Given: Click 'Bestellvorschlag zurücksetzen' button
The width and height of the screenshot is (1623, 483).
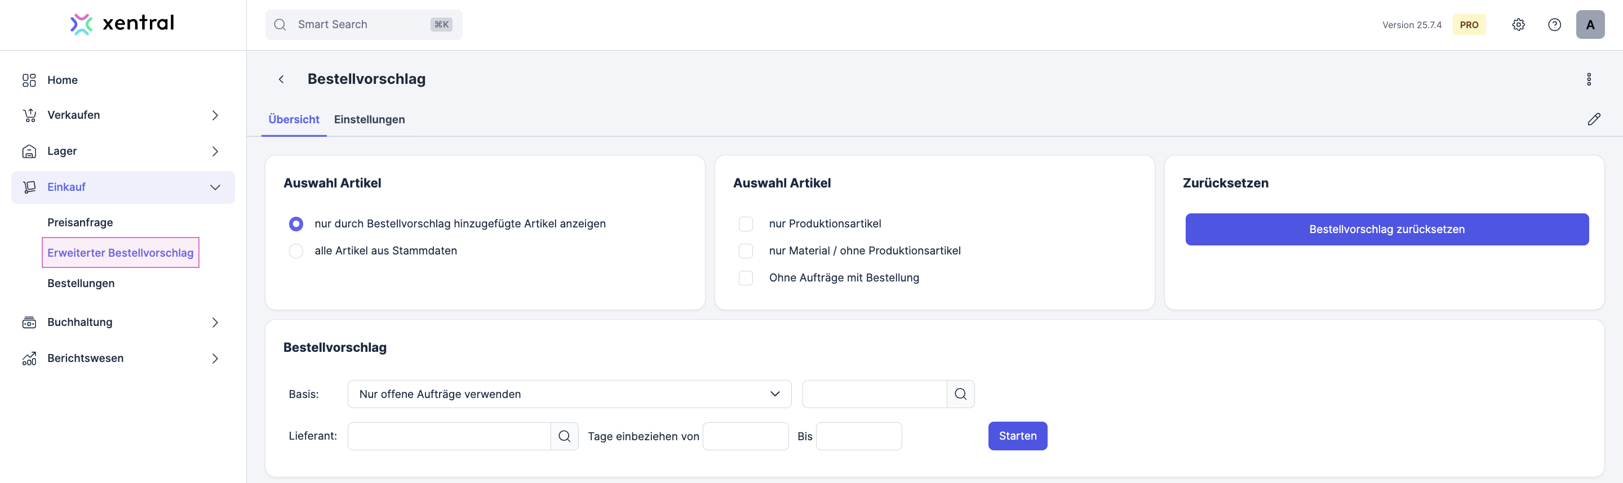Looking at the screenshot, I should [1386, 229].
